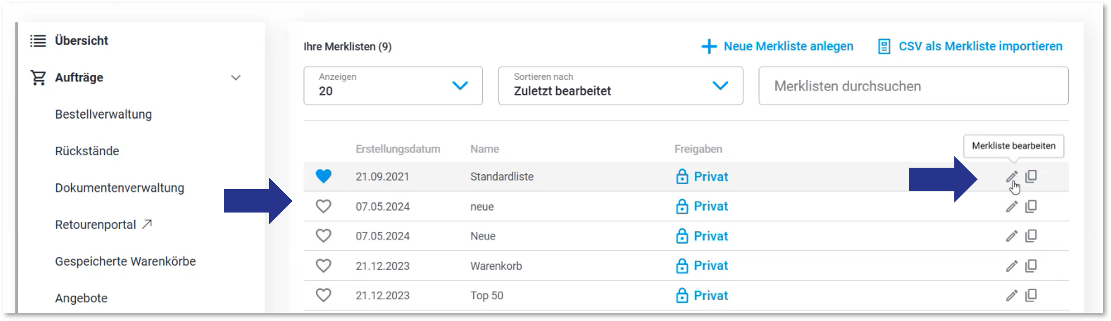The image size is (1111, 321).
Task: Unfavorite the Standardliste blue heart
Action: coord(323,176)
